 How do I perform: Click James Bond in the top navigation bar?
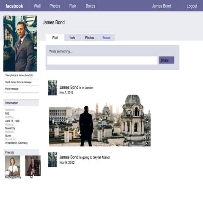(x=162, y=6)
